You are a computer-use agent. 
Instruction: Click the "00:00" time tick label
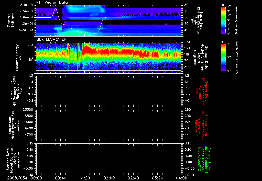tap(36, 178)
